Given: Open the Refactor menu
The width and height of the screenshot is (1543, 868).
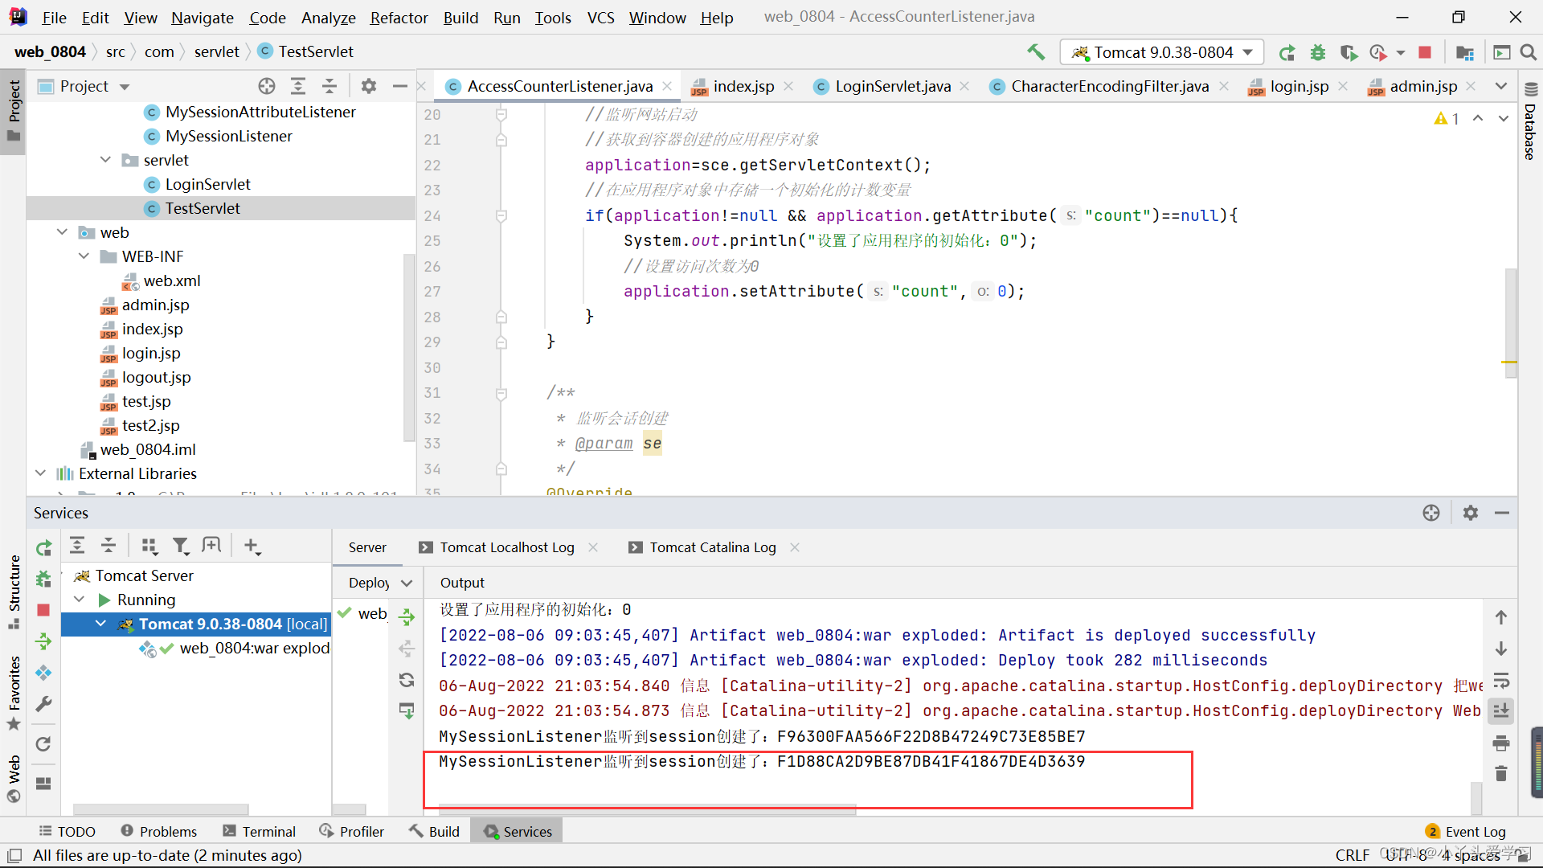Looking at the screenshot, I should click(399, 18).
